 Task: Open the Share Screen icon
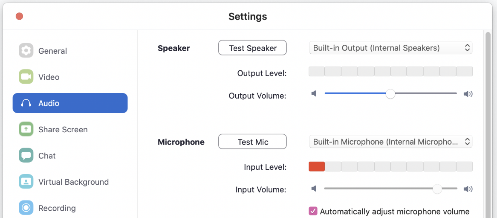tap(26, 129)
